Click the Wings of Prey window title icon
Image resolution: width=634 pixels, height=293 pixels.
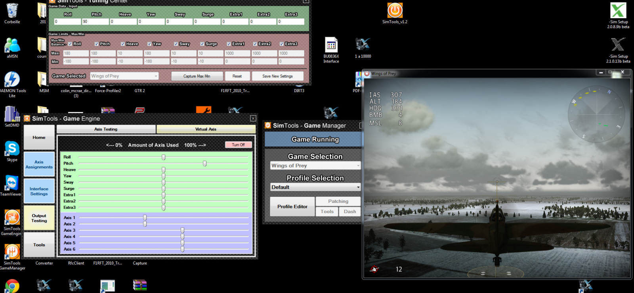click(x=367, y=74)
